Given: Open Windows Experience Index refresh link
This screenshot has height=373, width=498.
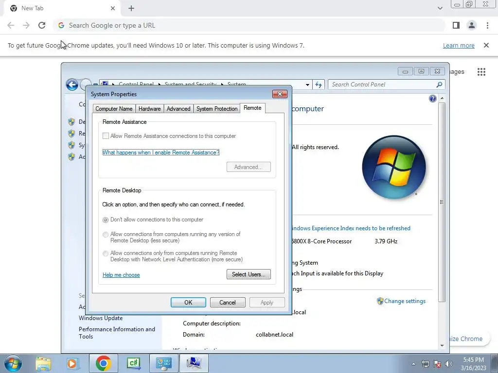Looking at the screenshot, I should 351,228.
